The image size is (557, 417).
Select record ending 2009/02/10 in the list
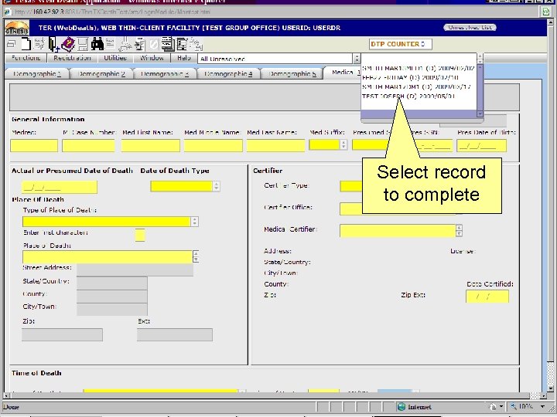click(x=410, y=77)
